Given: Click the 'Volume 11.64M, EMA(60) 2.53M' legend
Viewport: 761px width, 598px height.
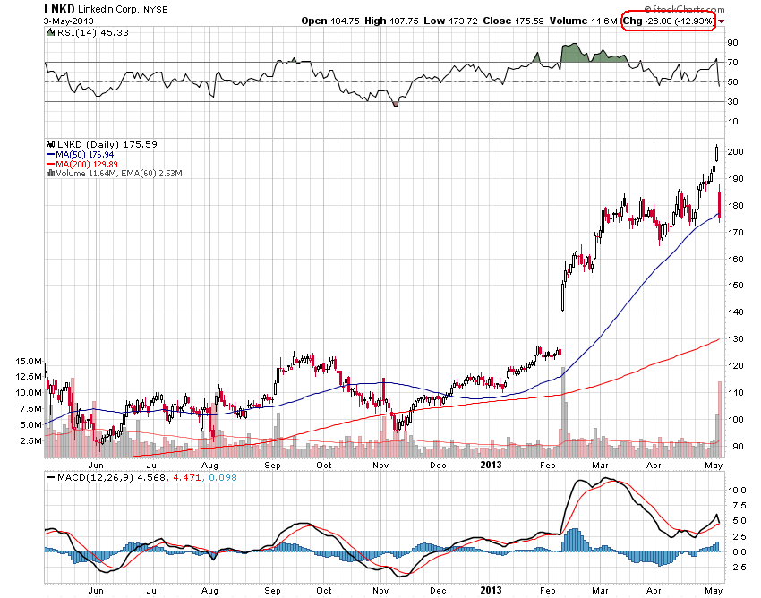Looking at the screenshot, I should pos(119,174).
